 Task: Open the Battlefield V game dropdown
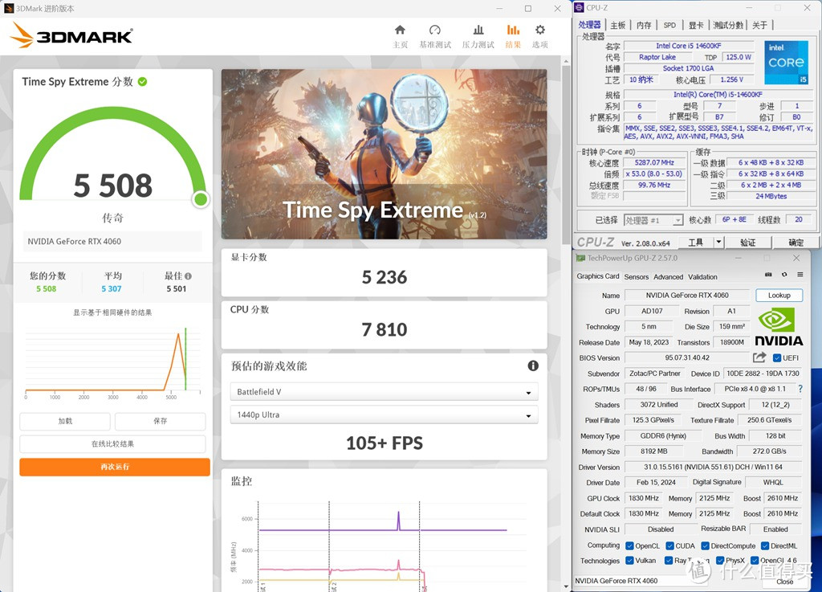384,392
